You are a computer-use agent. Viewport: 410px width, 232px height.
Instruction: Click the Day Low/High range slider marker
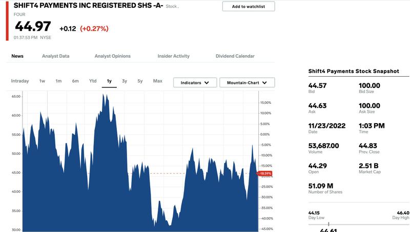click(x=329, y=224)
